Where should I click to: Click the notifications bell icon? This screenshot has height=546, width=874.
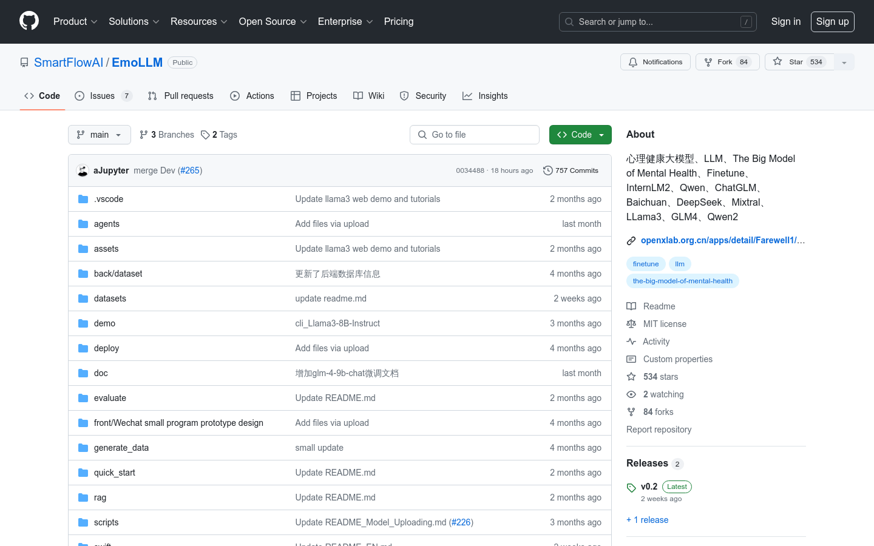point(633,62)
